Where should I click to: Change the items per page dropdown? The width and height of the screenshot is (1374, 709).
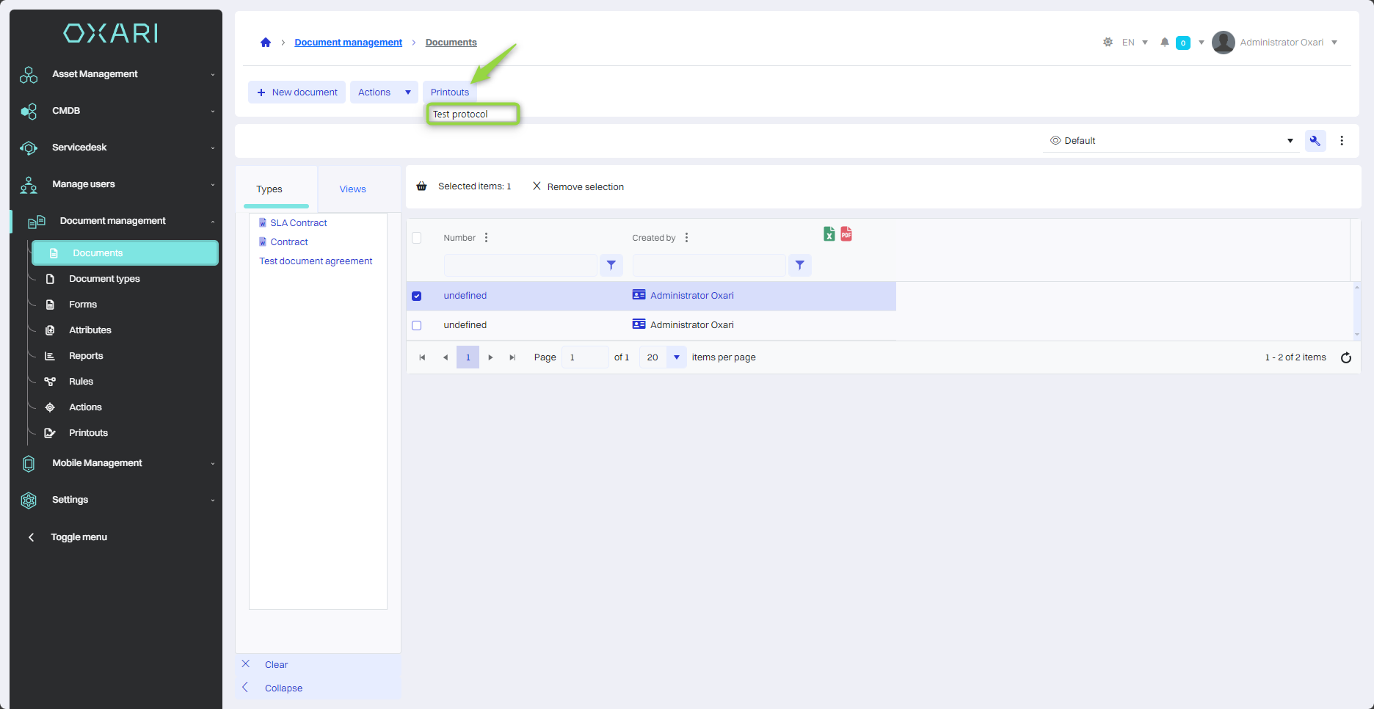(x=676, y=357)
